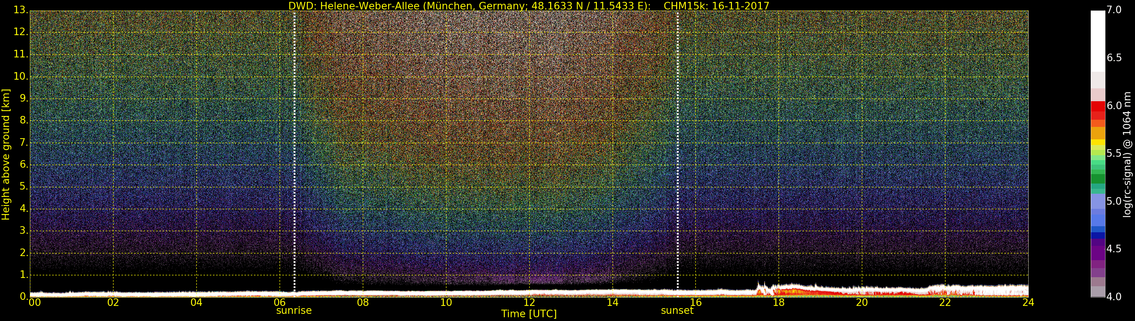Image resolution: width=1135 pixels, height=321 pixels.
Task: Click the 'sunrise' label below the axis
Action: click(x=294, y=310)
